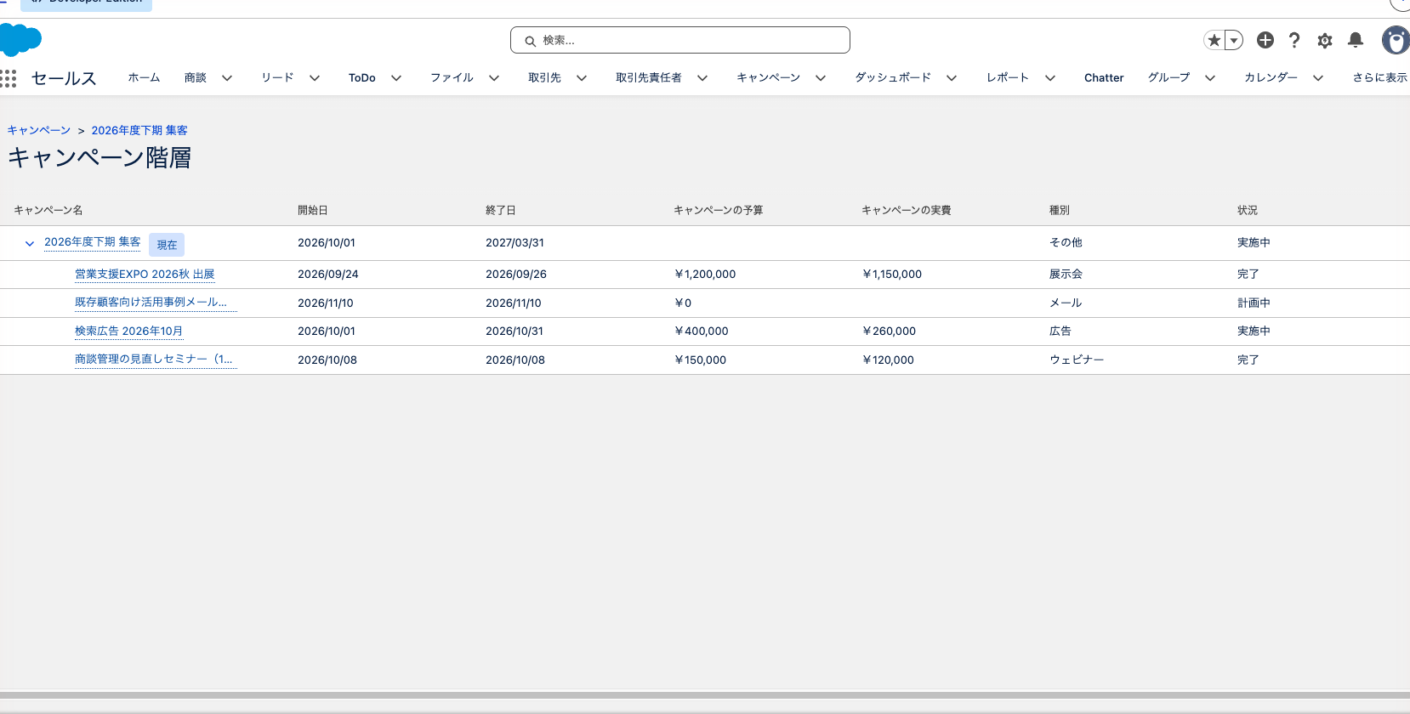Expand the 取引先 tab dropdown chevron

coord(582,77)
